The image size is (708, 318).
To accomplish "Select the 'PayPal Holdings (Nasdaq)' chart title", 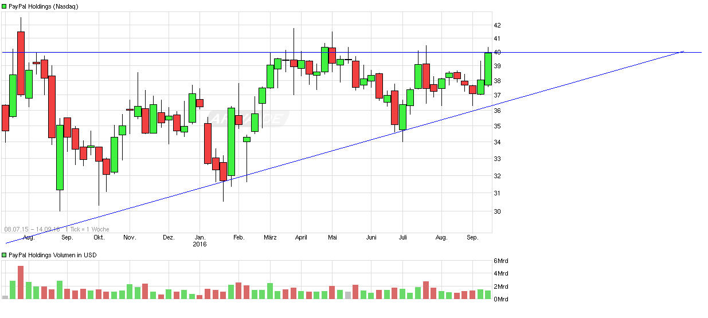I will tap(44, 6).
